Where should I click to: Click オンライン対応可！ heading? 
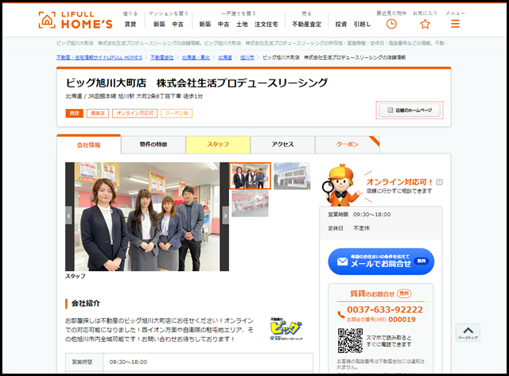point(400,182)
